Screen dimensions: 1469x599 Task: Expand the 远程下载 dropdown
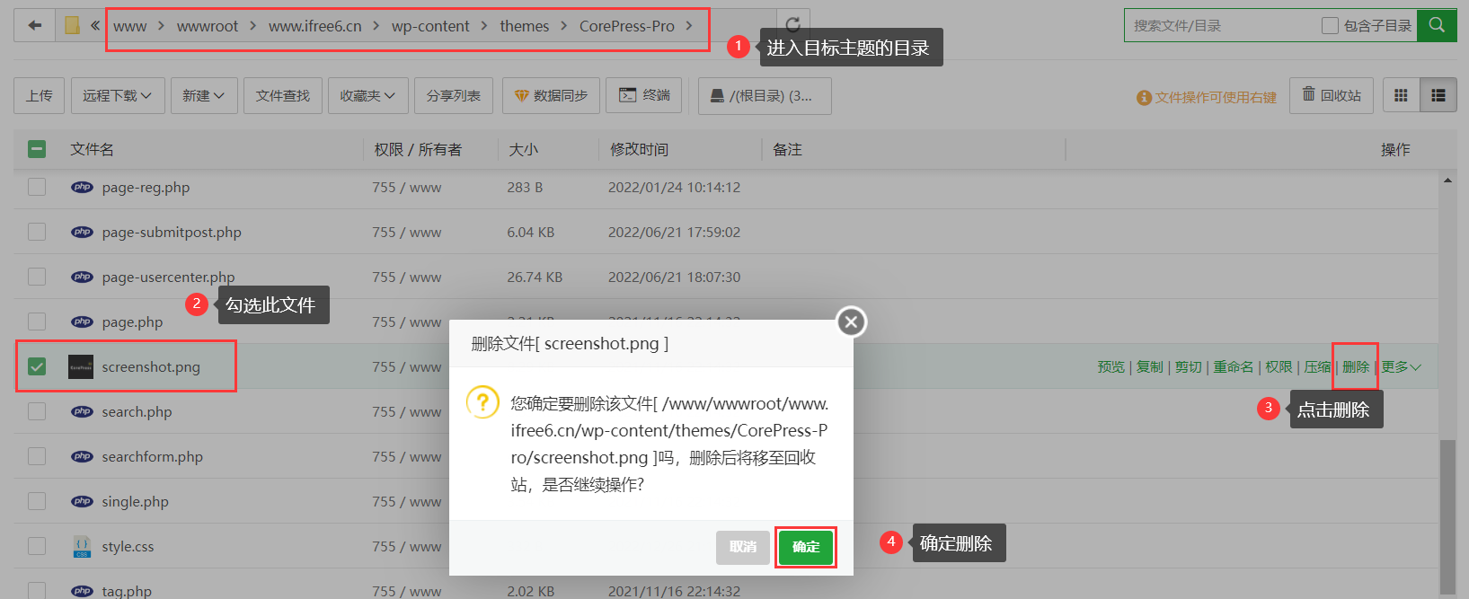click(117, 95)
